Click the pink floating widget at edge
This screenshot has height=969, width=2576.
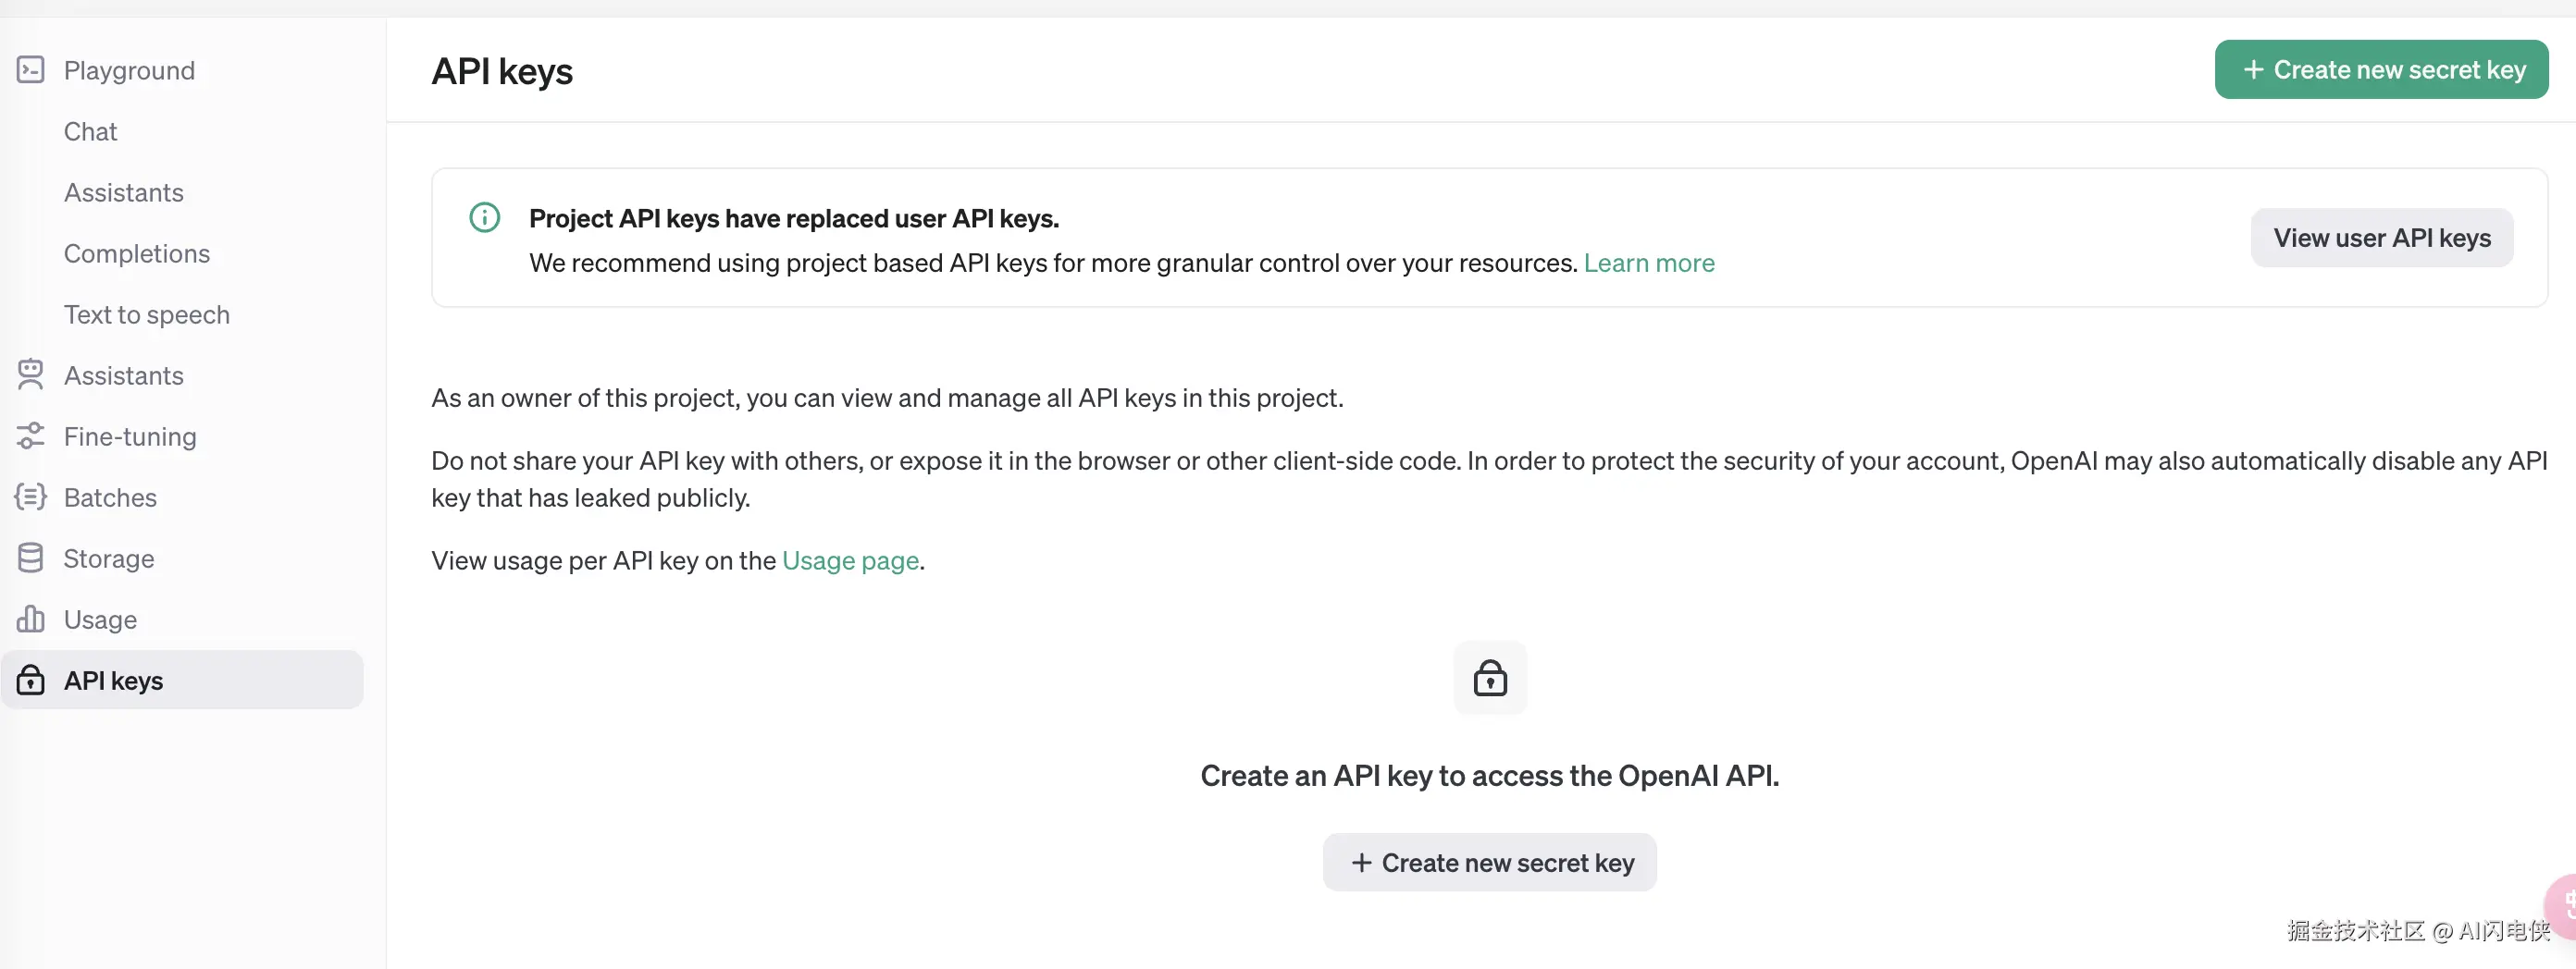tap(2563, 905)
